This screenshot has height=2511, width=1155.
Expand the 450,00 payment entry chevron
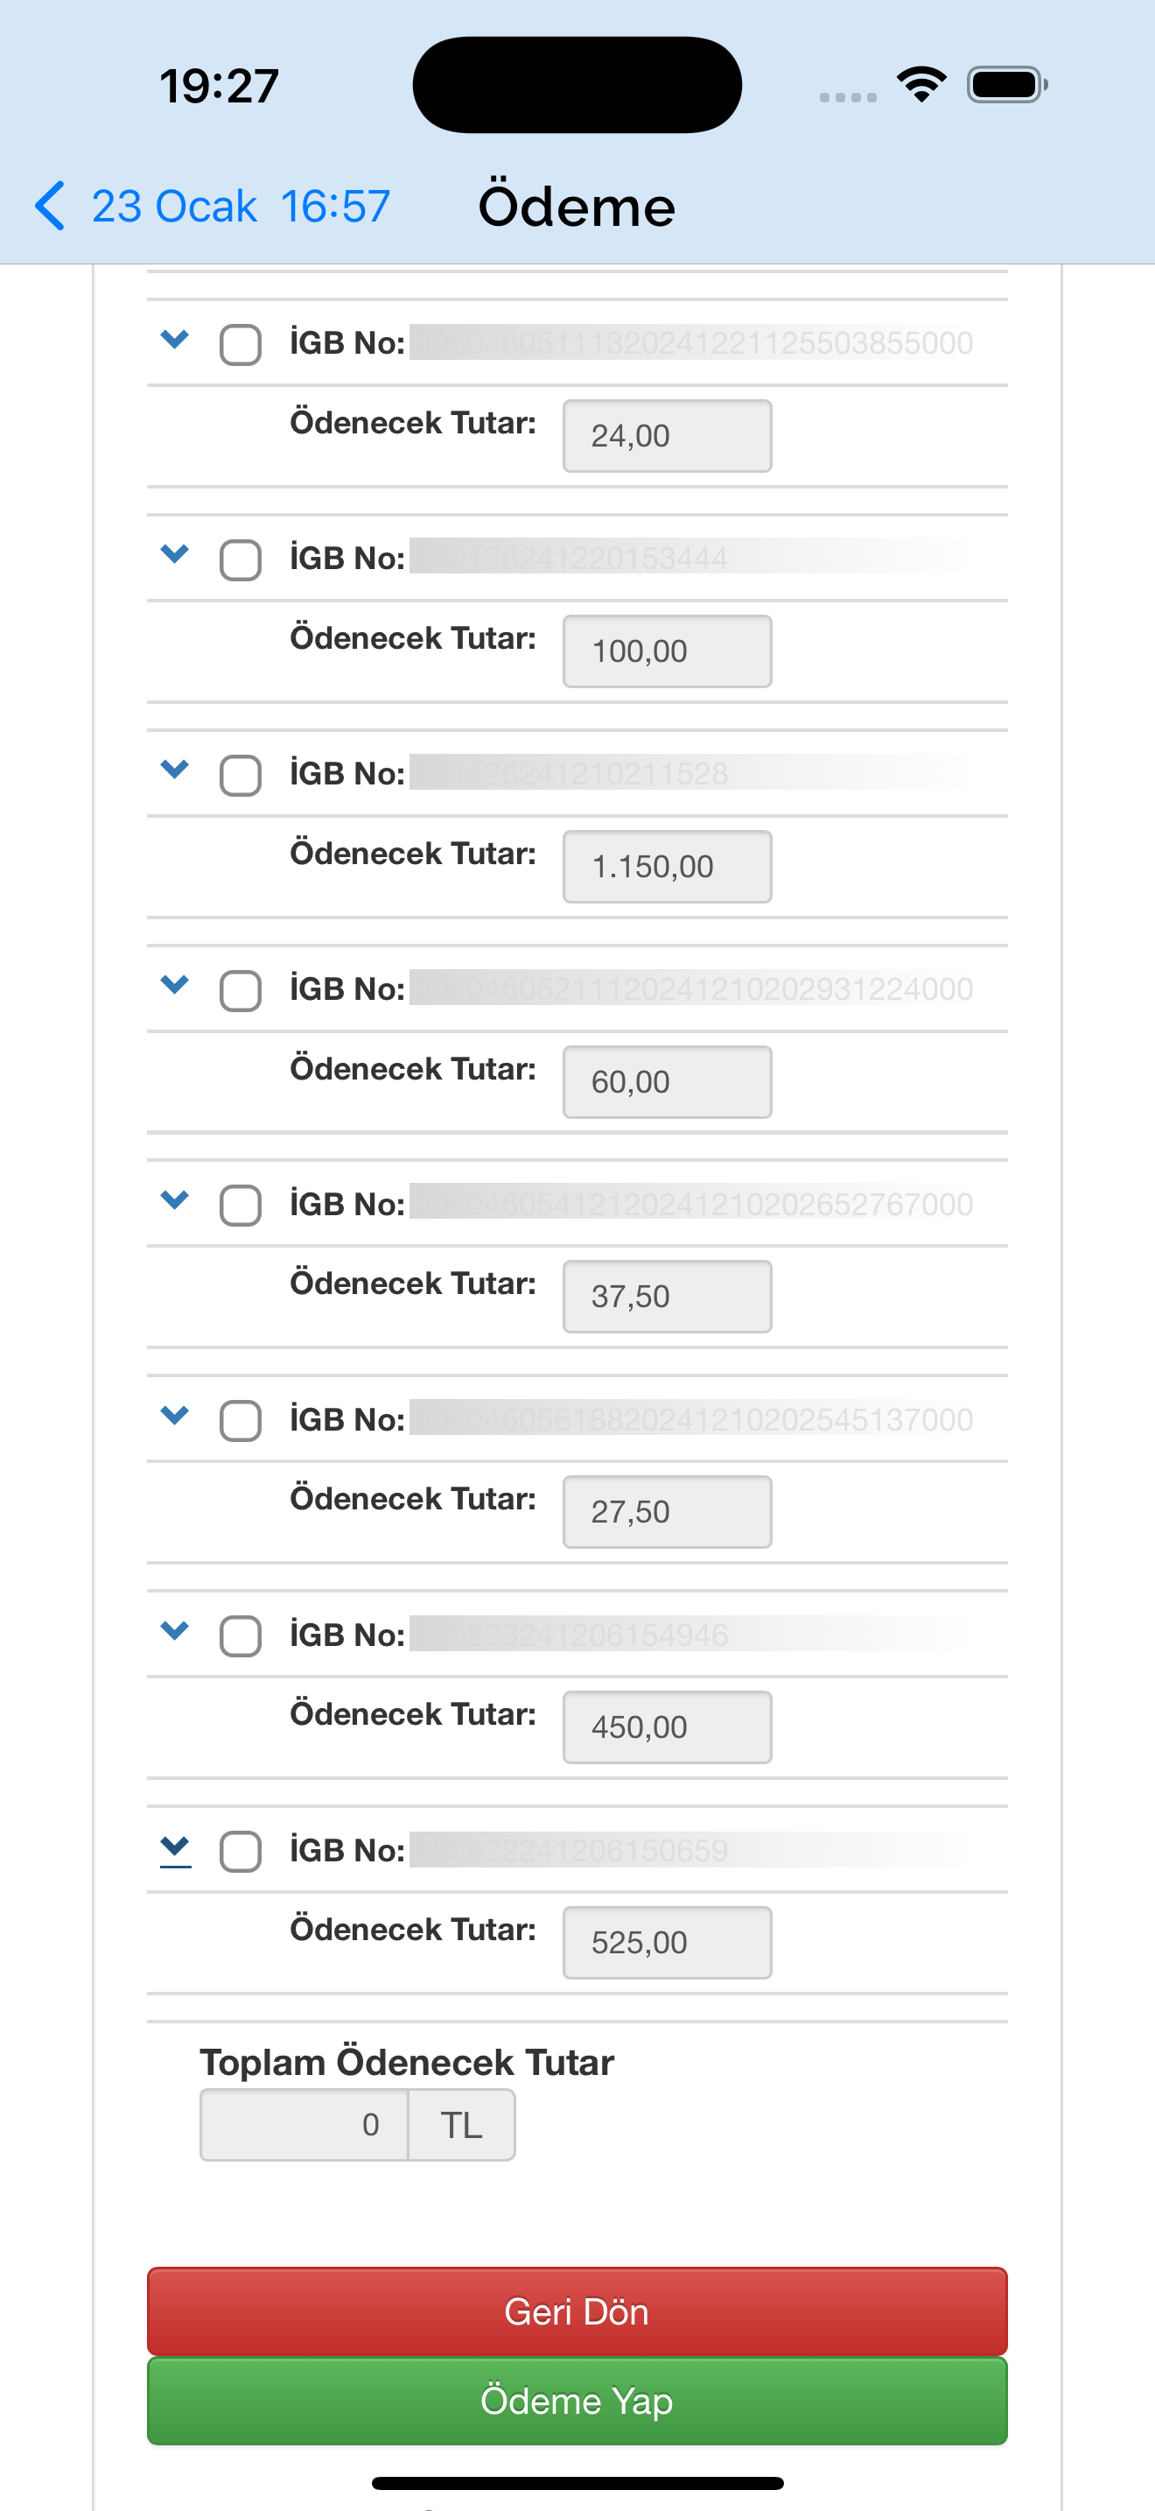174,1631
